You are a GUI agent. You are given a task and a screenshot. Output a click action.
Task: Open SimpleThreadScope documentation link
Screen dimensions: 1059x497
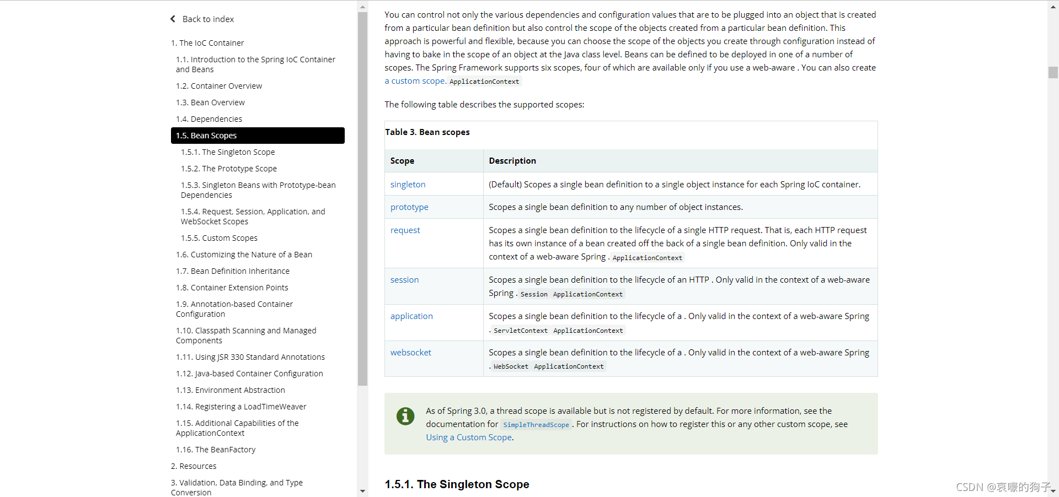click(x=536, y=425)
